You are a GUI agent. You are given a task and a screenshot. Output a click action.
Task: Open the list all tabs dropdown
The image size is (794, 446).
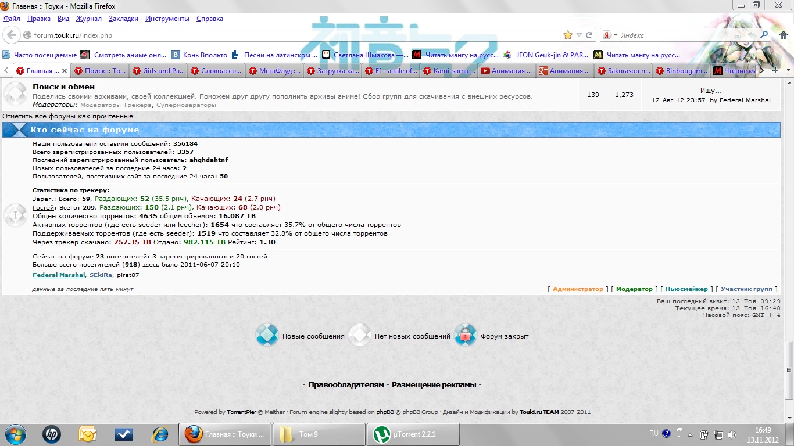tap(788, 70)
